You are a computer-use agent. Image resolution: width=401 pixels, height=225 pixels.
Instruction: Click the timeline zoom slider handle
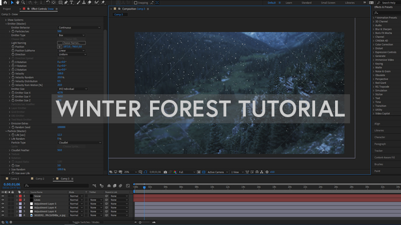pyautogui.click(x=140, y=223)
